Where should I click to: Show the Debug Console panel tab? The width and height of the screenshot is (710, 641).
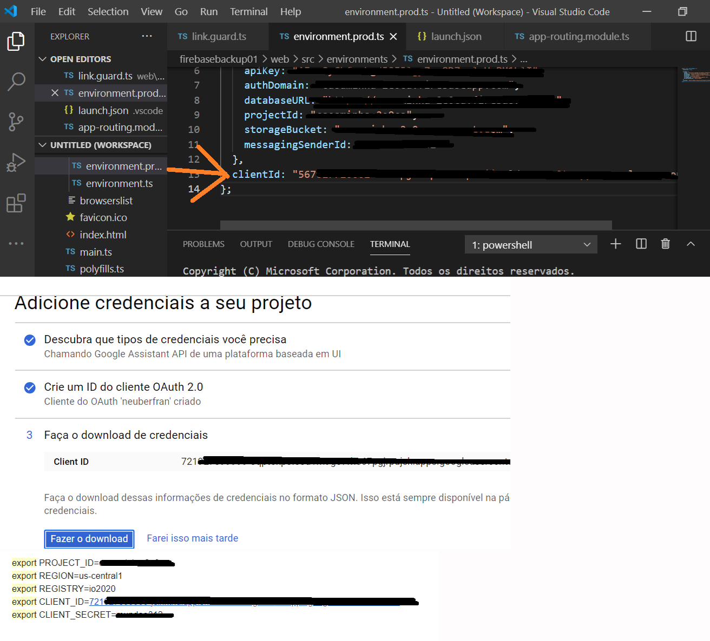(321, 244)
